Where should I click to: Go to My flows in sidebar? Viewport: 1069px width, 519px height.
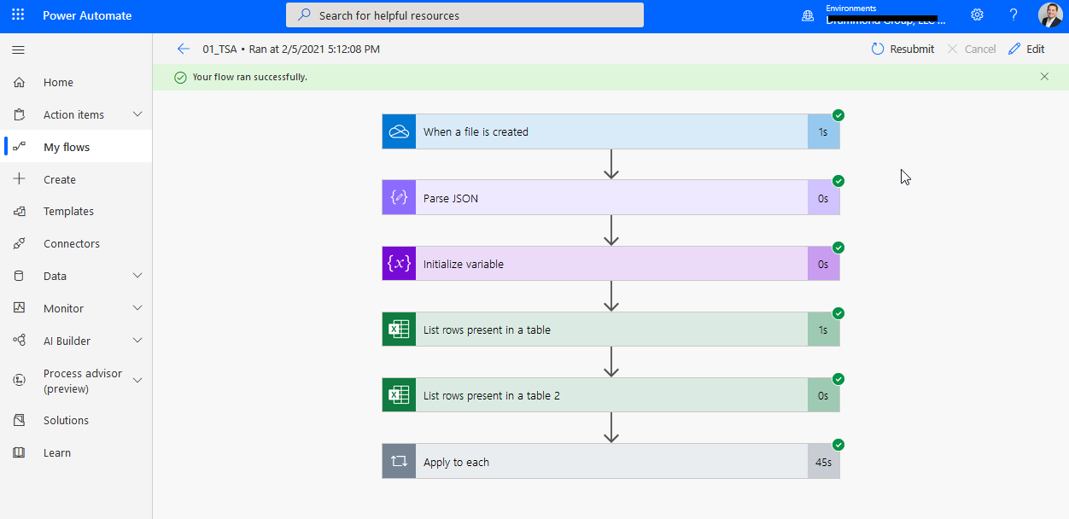pyautogui.click(x=67, y=147)
